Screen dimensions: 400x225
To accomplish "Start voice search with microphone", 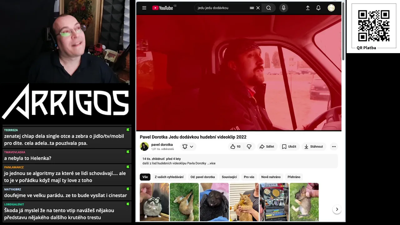I will (x=283, y=8).
